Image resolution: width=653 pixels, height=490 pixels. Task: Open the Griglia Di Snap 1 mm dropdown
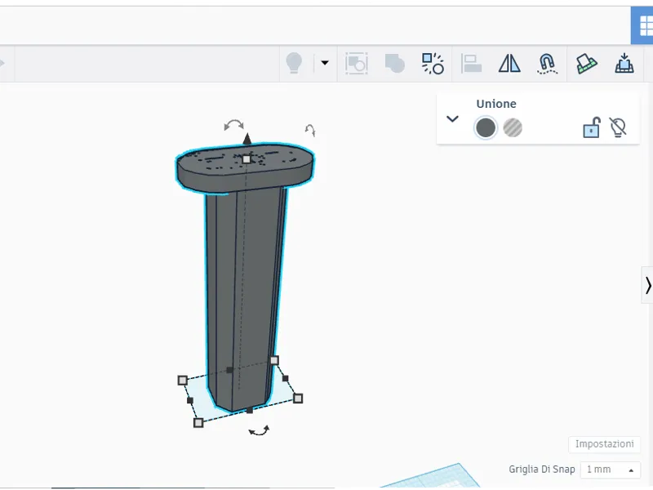coord(610,470)
